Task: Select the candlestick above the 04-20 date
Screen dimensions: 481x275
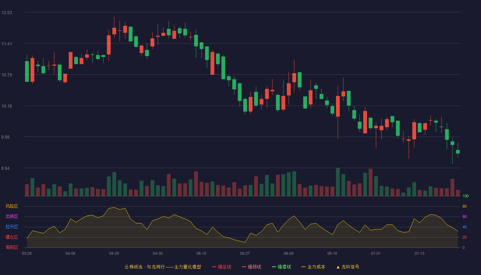Action: point(114,31)
